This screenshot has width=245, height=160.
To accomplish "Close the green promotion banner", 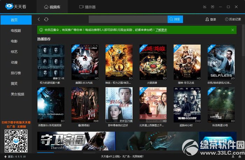I will click(233, 30).
